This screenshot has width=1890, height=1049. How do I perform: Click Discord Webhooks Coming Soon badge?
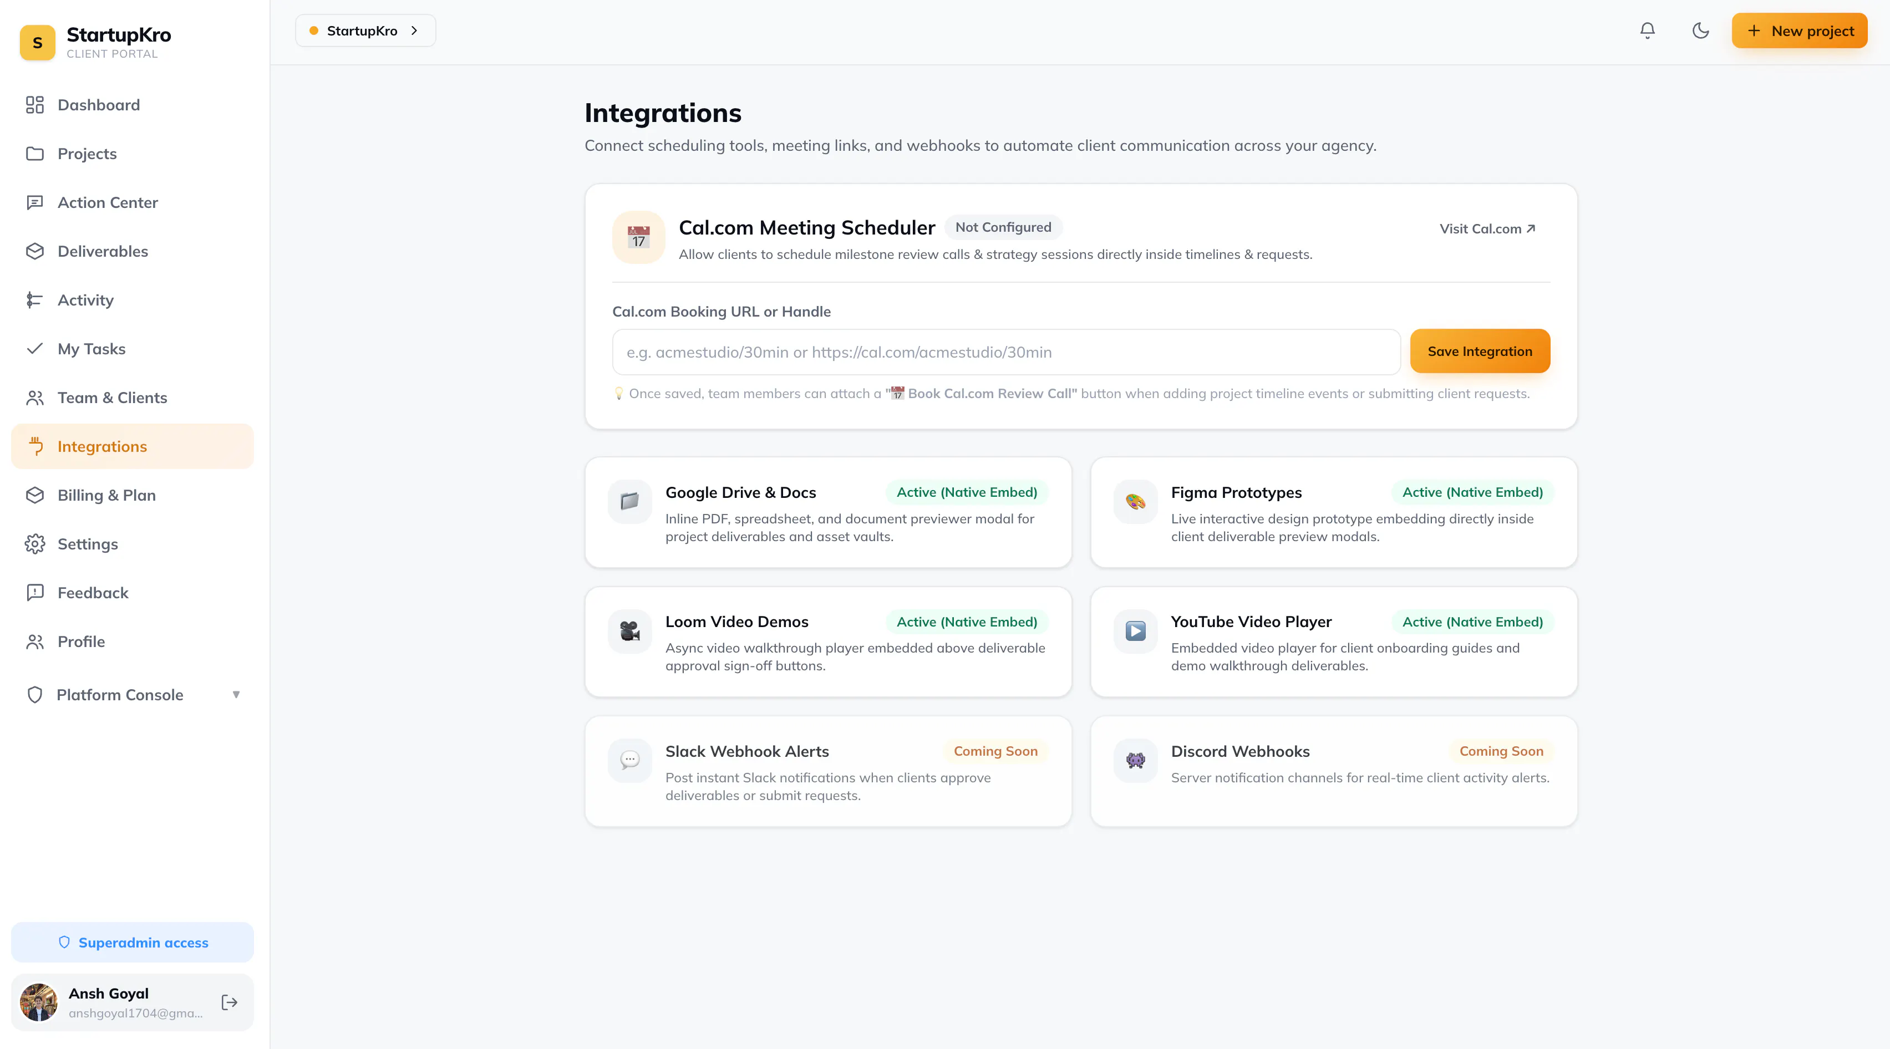[1501, 751]
